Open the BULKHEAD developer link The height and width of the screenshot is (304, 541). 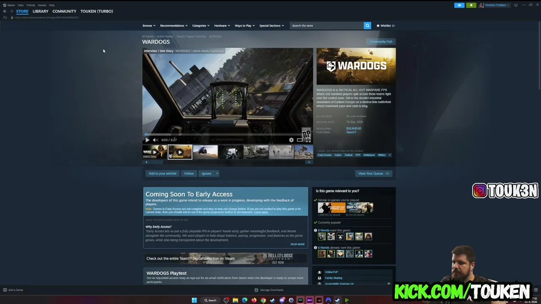pos(354,128)
